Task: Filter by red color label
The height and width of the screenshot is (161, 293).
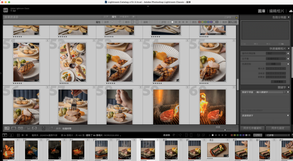Action: click(x=200, y=22)
